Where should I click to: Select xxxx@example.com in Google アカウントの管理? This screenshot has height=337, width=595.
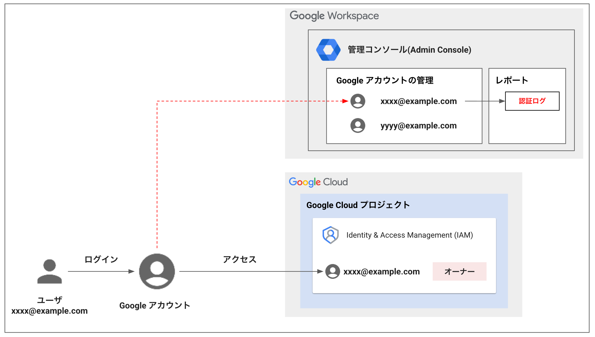(418, 101)
